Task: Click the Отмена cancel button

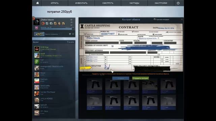Action: pos(121,78)
